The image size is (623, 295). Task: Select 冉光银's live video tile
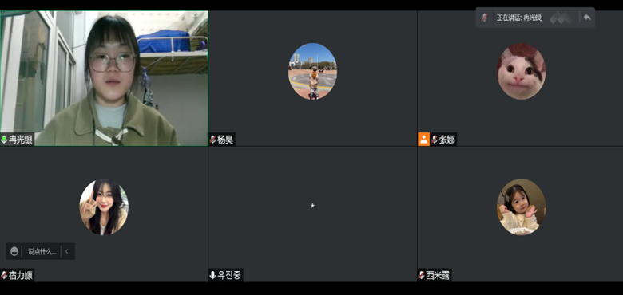[104, 78]
